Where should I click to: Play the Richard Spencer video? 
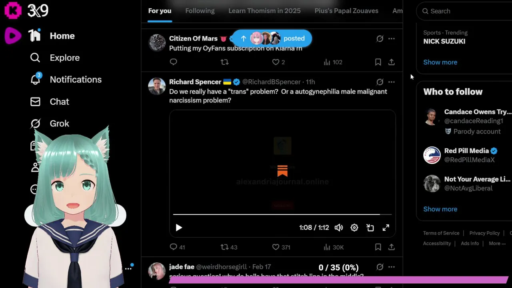[x=179, y=228]
